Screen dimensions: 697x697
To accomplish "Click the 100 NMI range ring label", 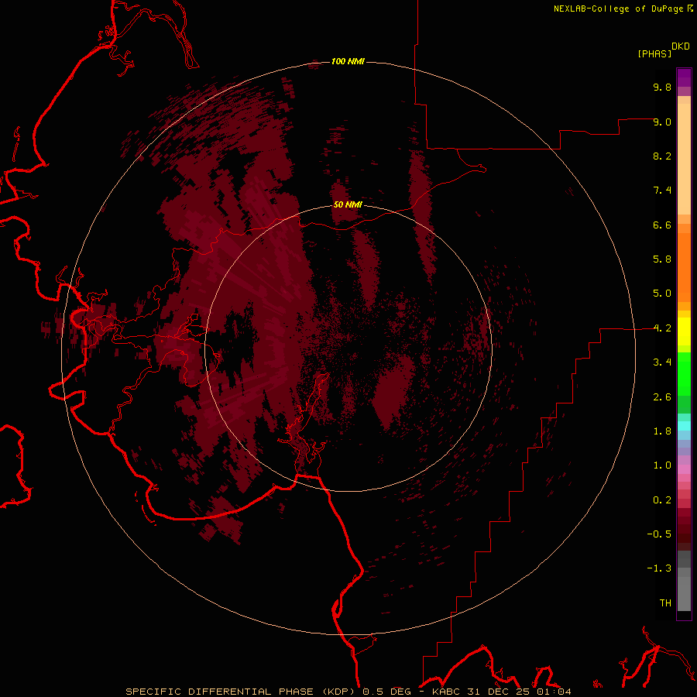I will click(348, 61).
